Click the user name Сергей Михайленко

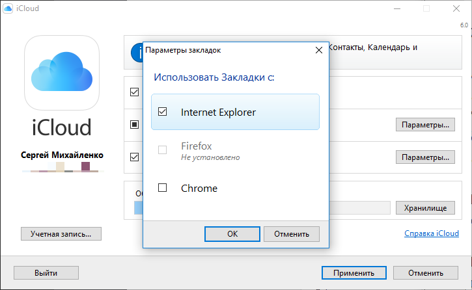[62, 155]
